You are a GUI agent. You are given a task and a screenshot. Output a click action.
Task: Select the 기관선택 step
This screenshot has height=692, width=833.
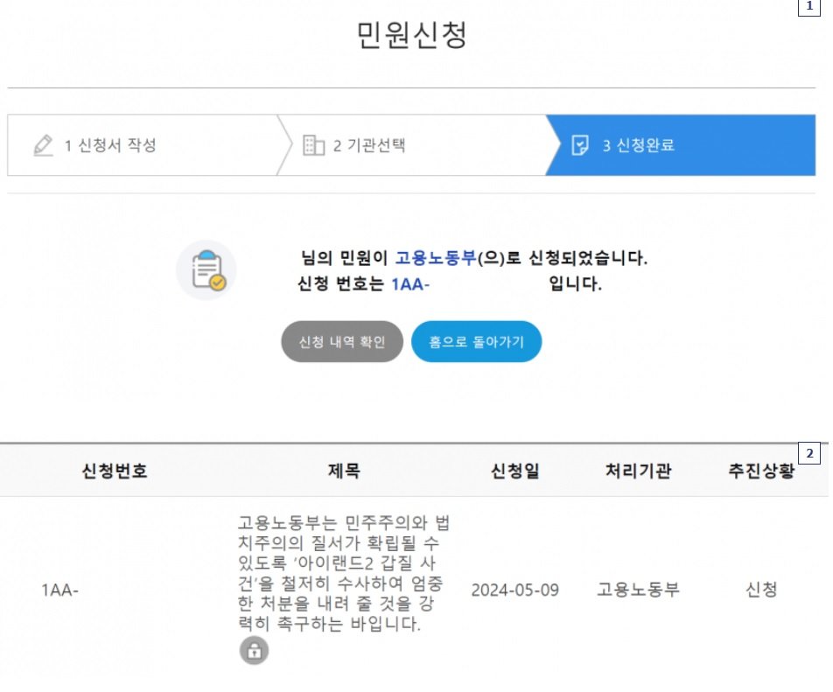pyautogui.click(x=368, y=145)
